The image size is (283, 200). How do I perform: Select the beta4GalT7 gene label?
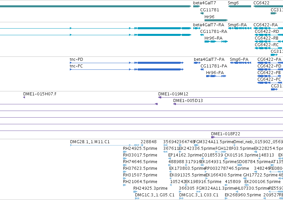click(205, 3)
